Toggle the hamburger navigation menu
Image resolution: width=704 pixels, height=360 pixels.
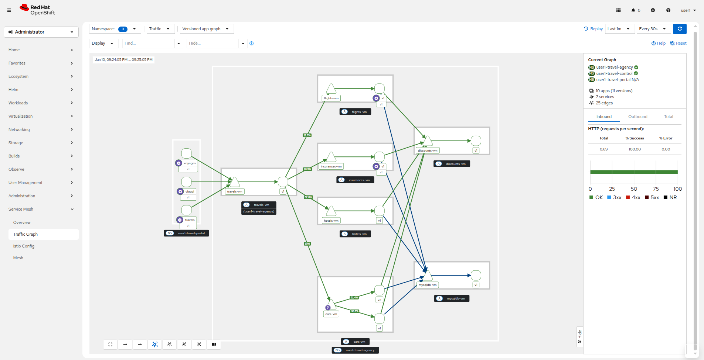[9, 10]
